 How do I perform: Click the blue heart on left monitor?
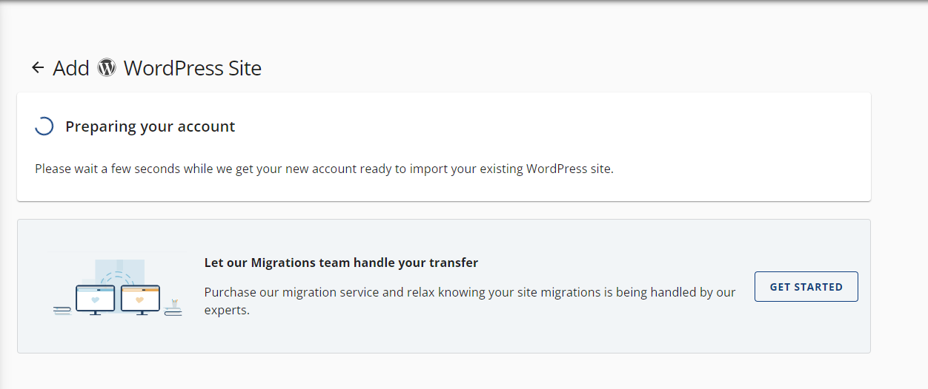(96, 300)
